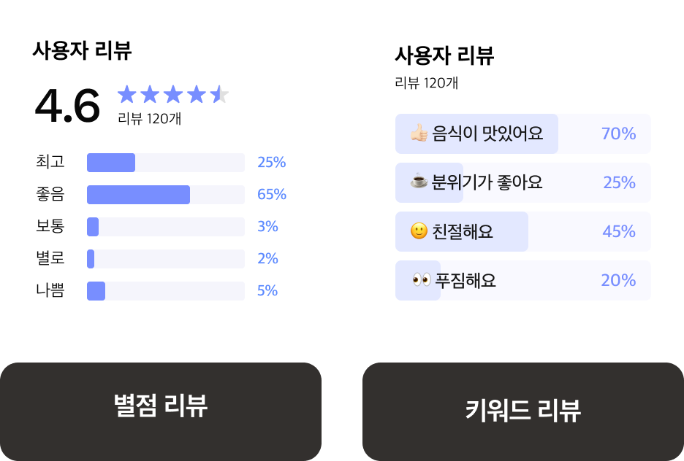This screenshot has width=684, height=461.
Task: Select the 푸짐해요 keyword row
Action: [x=522, y=280]
